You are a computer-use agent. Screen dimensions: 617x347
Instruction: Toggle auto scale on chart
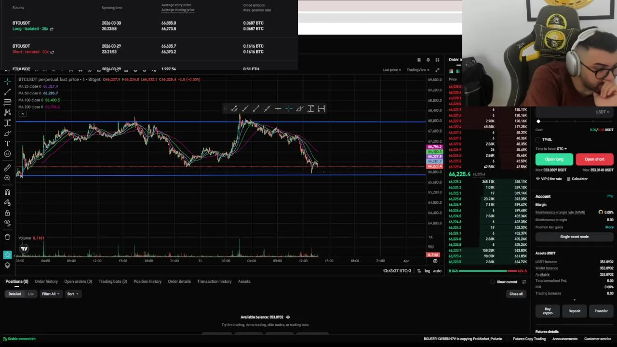[437, 271]
